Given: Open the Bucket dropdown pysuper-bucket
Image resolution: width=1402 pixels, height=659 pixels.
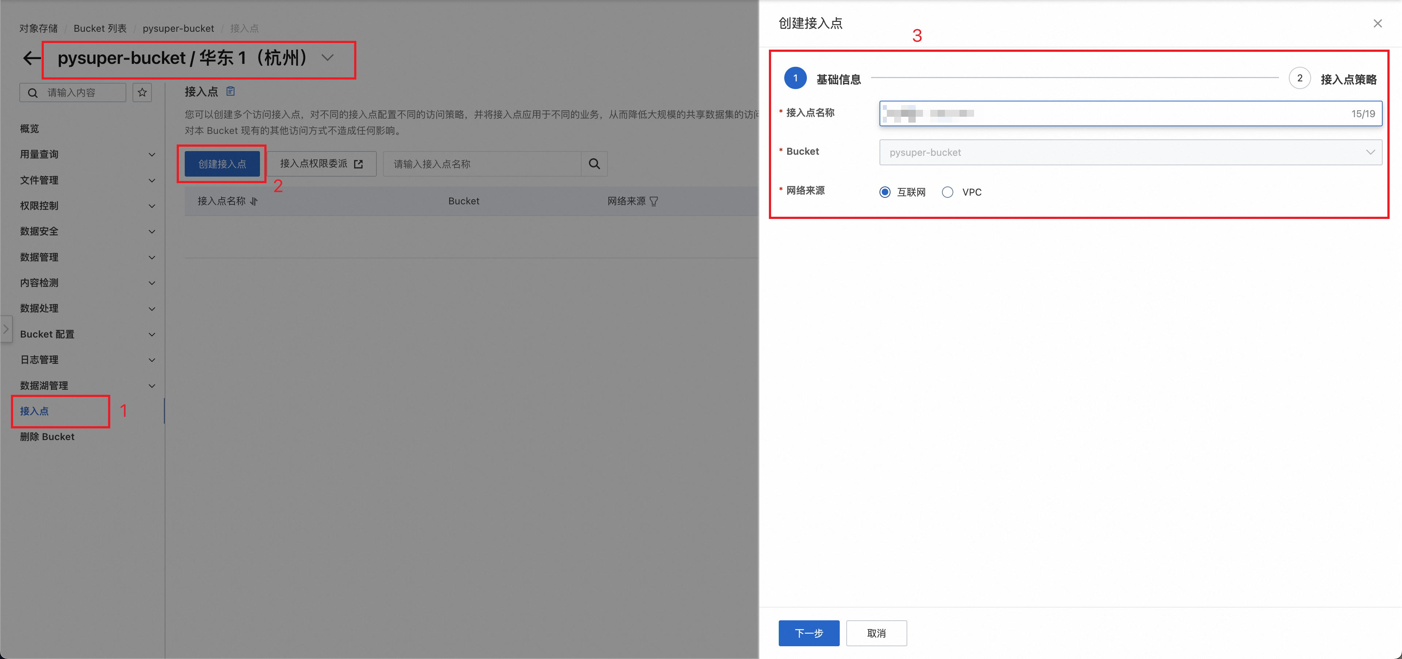Looking at the screenshot, I should [x=1130, y=152].
